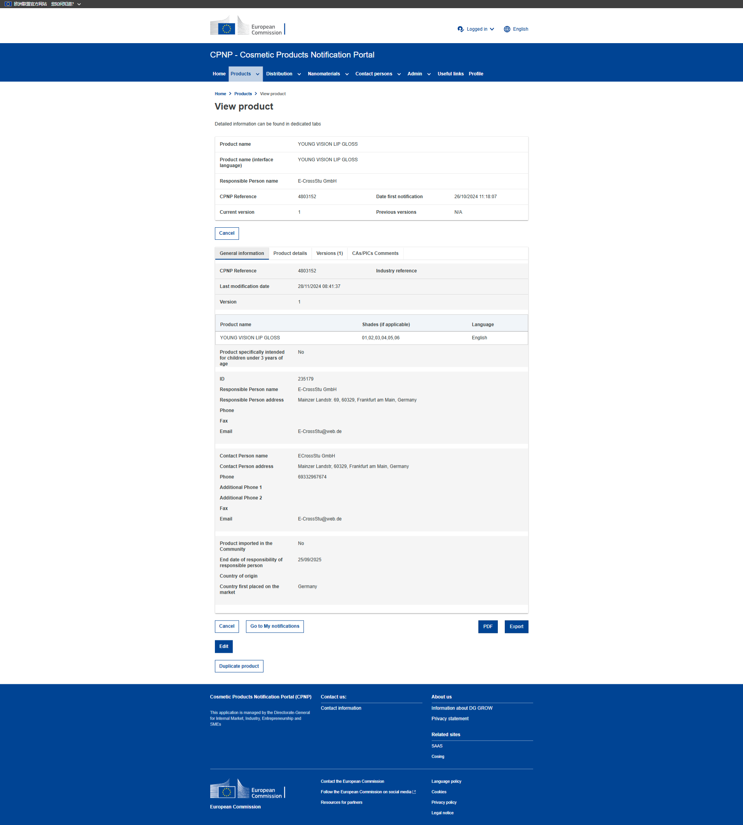Click the globe language icon
This screenshot has height=825, width=743.
[x=507, y=29]
